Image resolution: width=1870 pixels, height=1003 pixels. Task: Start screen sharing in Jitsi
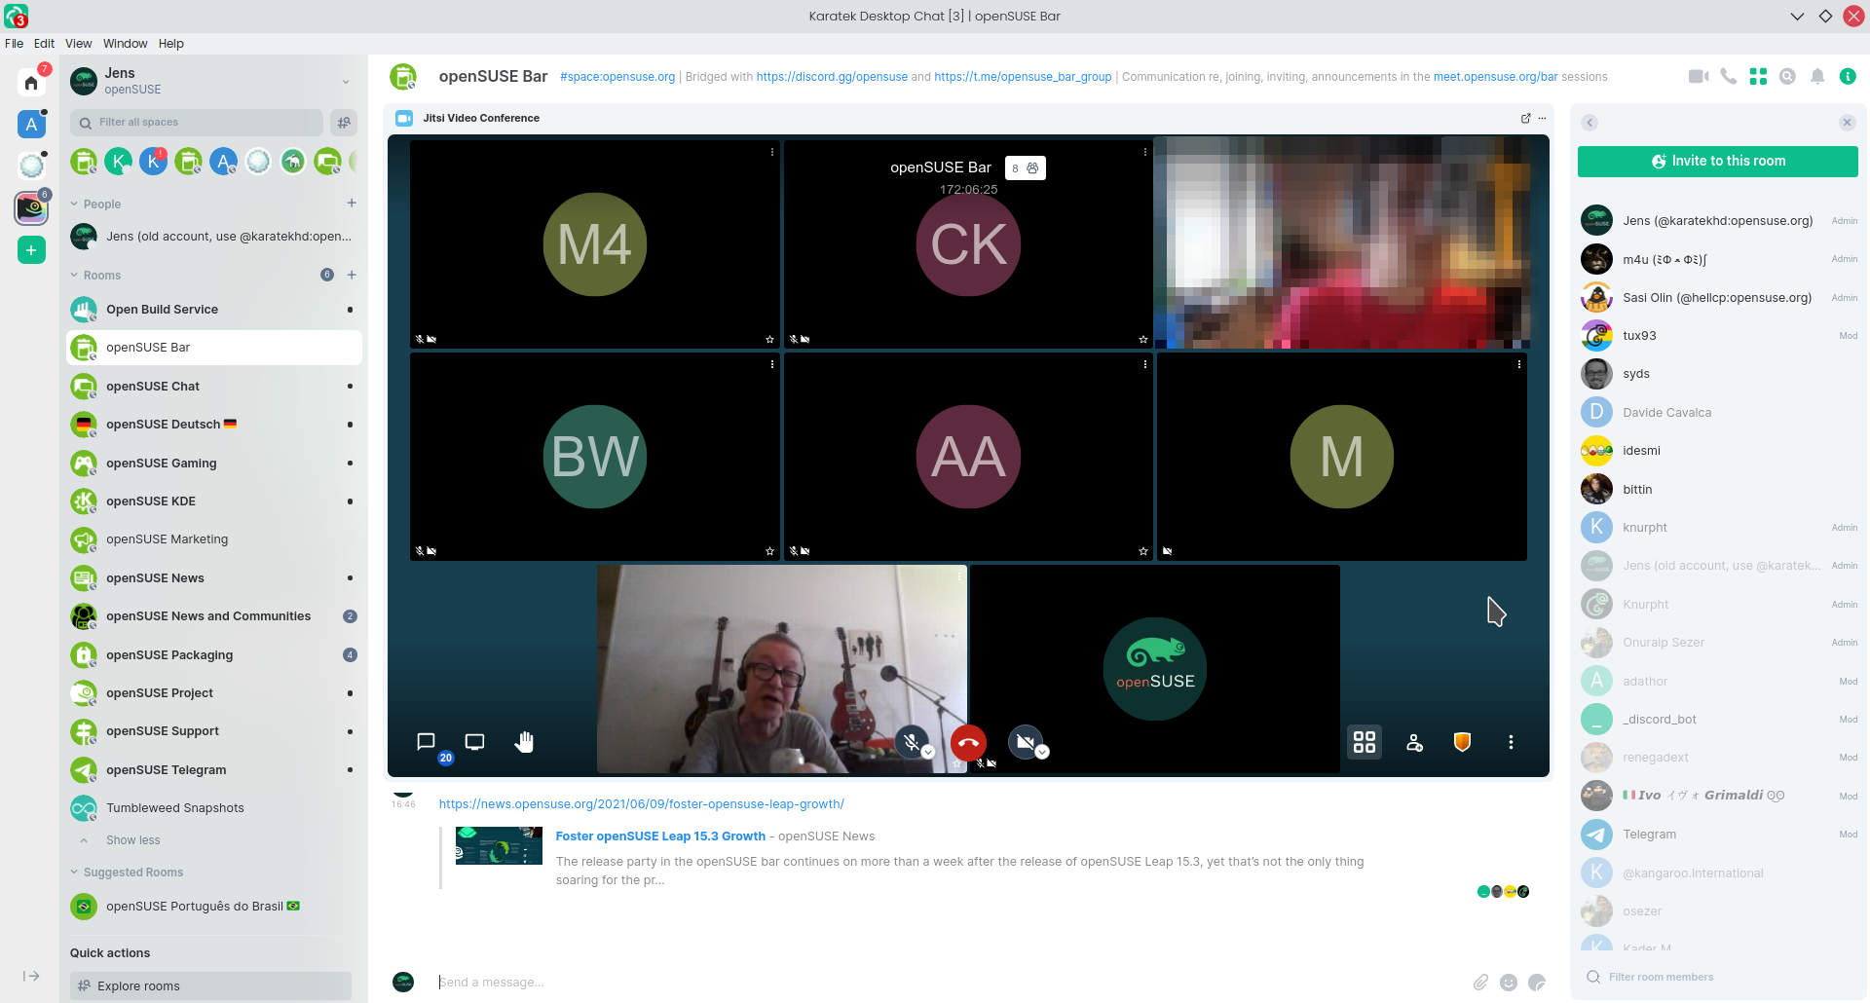[x=474, y=742]
